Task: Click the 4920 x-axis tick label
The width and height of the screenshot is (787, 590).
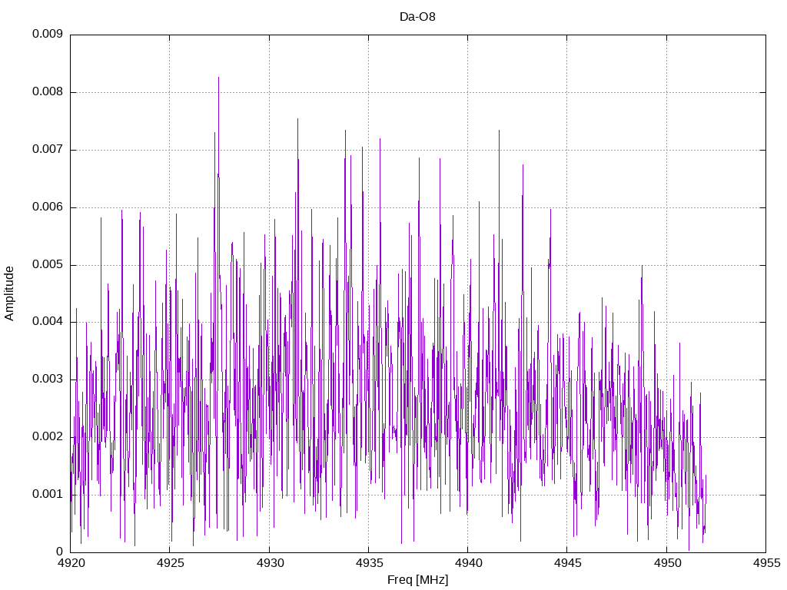Action: tap(71, 563)
